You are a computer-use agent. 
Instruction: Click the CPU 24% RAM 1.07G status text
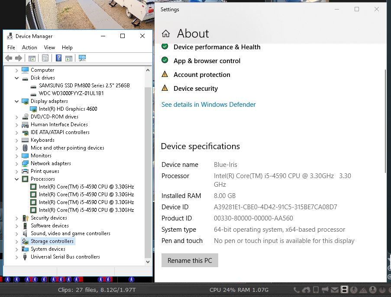click(239, 290)
